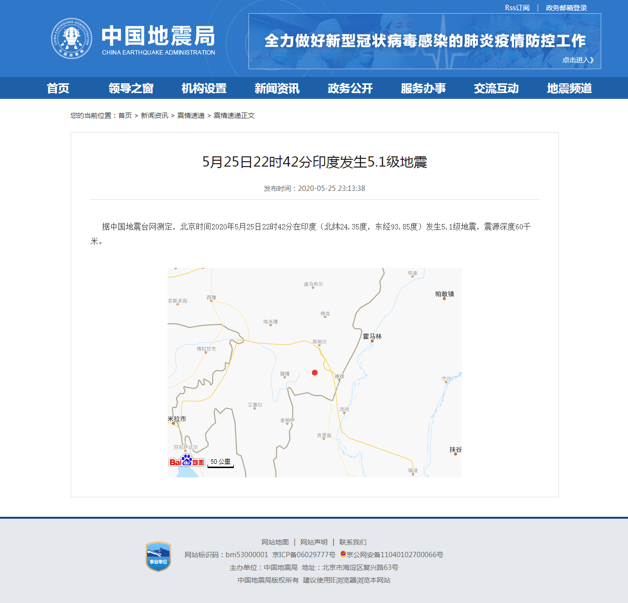628x603 pixels.
Task: Click the 中国地震局 site title text
Action: pos(158,36)
